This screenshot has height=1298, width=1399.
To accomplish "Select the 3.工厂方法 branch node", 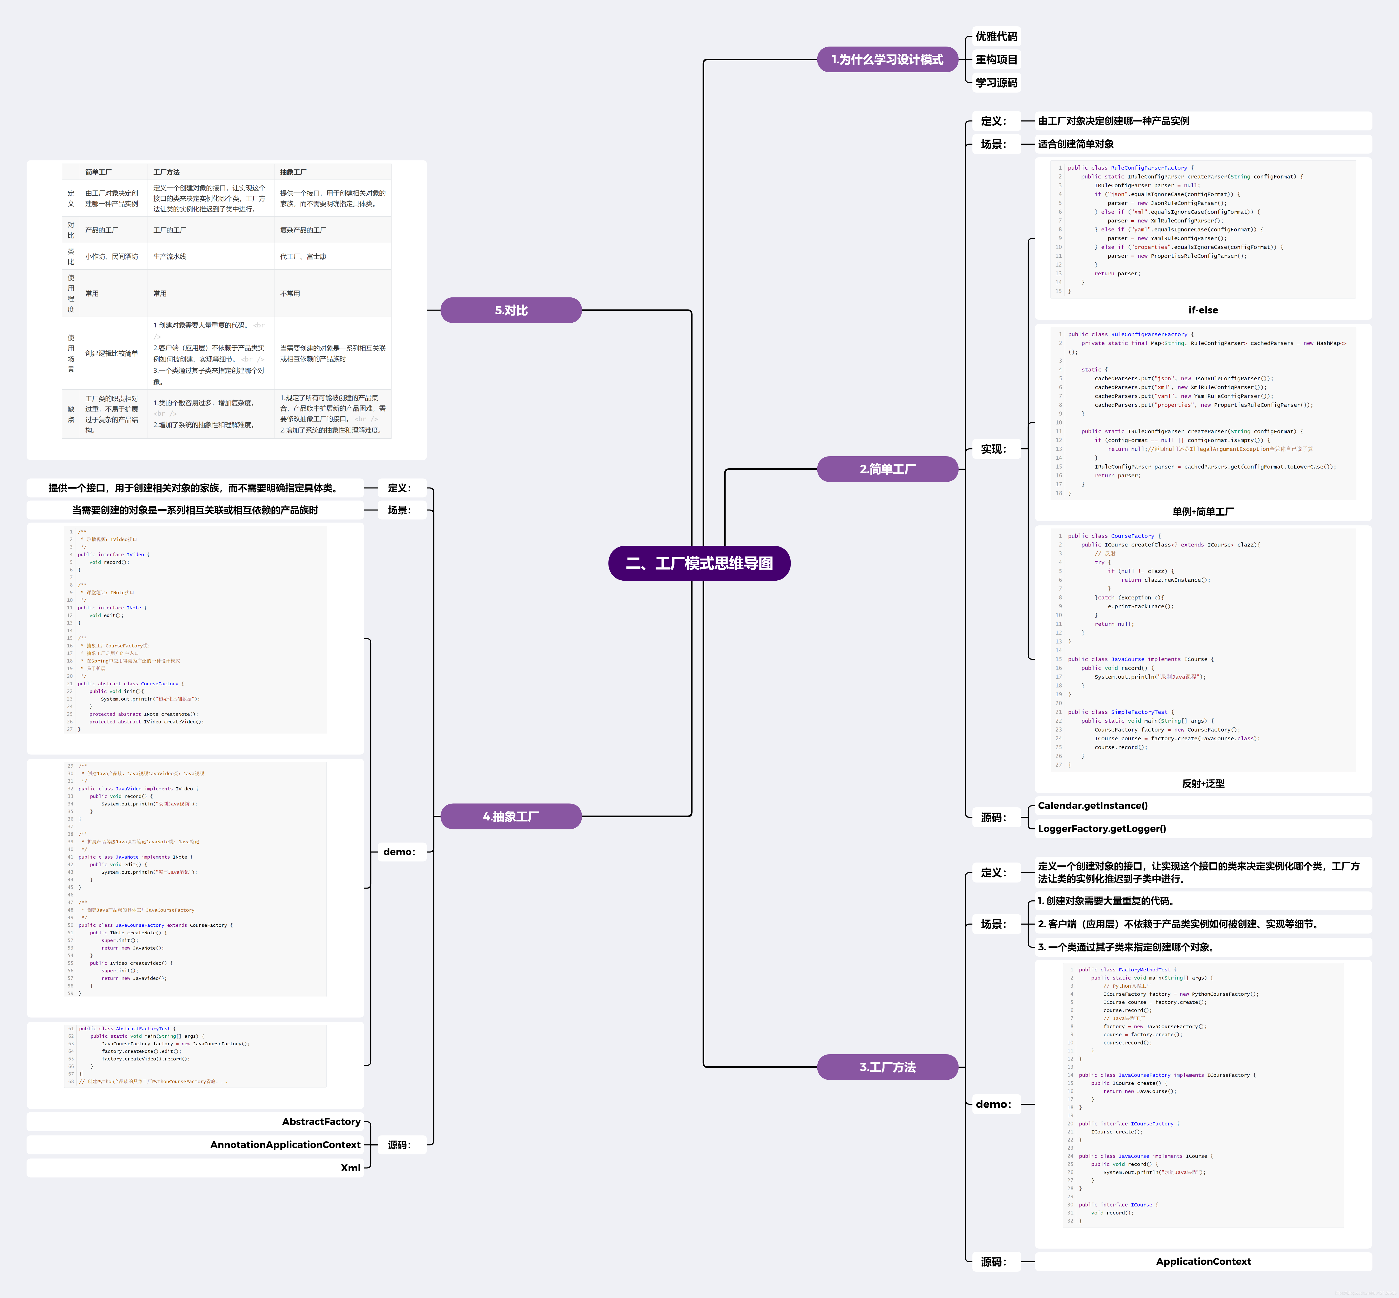I will pos(888,1067).
